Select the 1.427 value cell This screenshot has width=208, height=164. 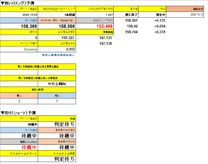[95, 15]
